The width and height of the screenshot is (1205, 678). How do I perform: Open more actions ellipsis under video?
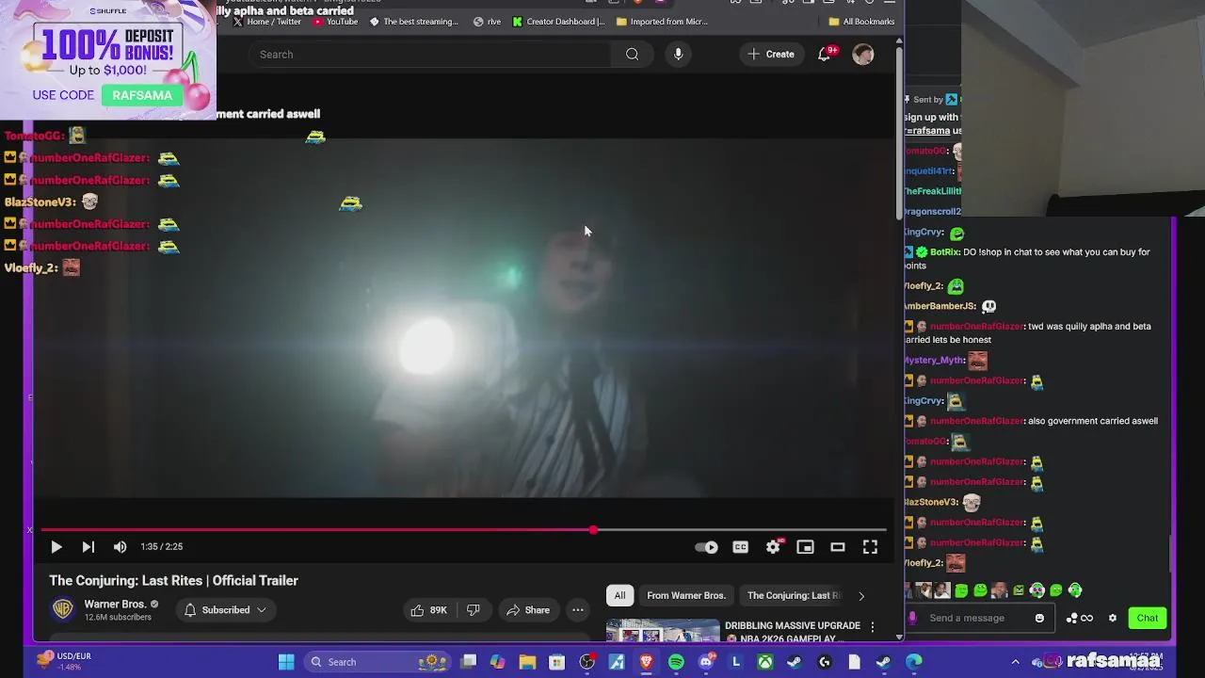tap(578, 610)
